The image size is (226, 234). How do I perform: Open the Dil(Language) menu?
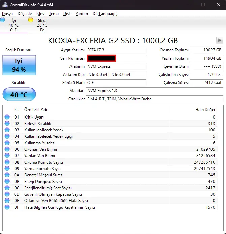coord(105,14)
